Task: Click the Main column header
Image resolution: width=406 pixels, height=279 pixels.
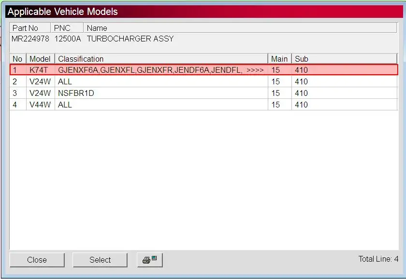Action: (279, 59)
